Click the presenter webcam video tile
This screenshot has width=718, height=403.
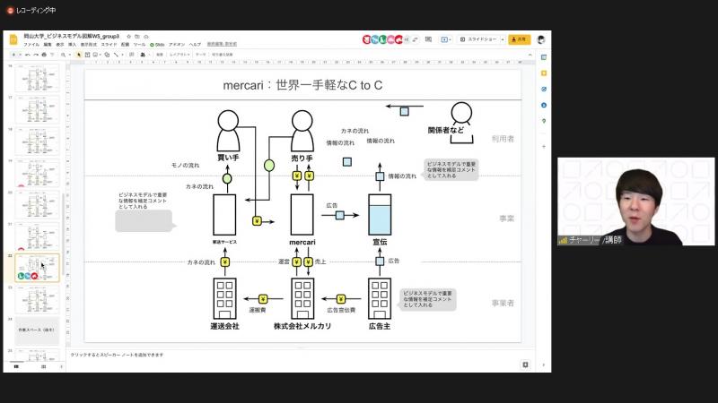click(635, 201)
